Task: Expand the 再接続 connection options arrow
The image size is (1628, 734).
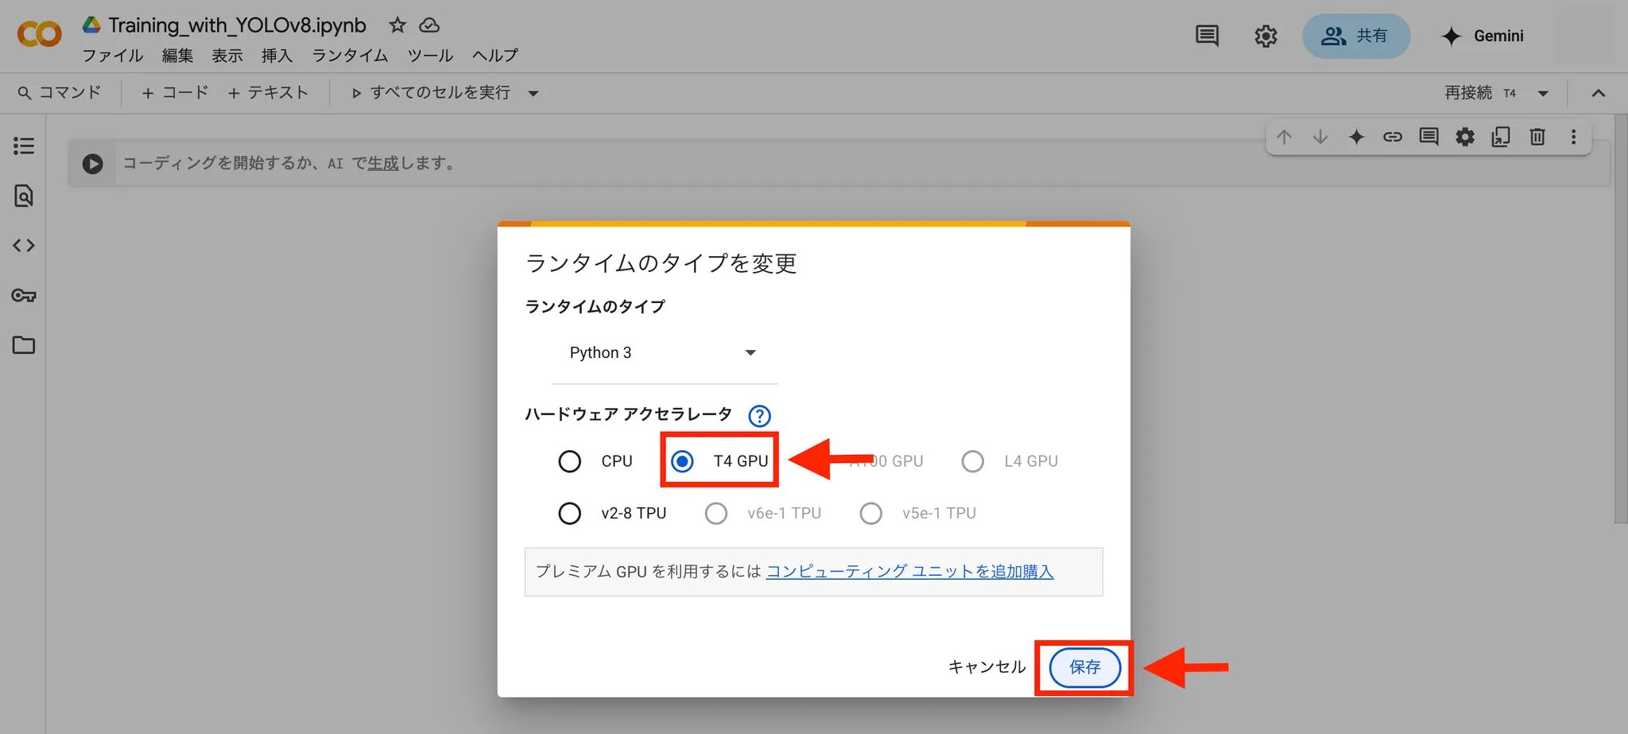Action: point(1543,94)
